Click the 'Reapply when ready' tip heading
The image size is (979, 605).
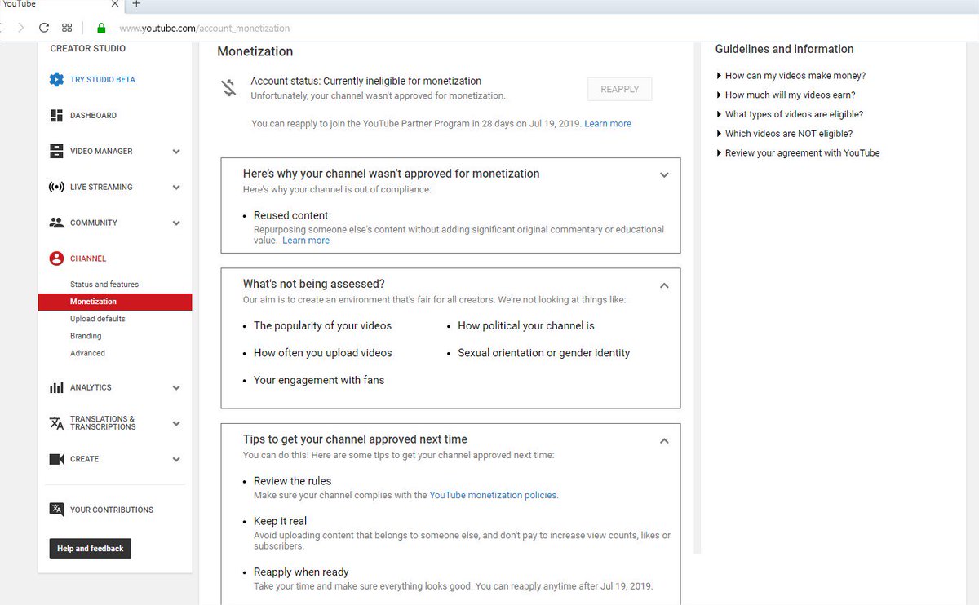pyautogui.click(x=301, y=572)
